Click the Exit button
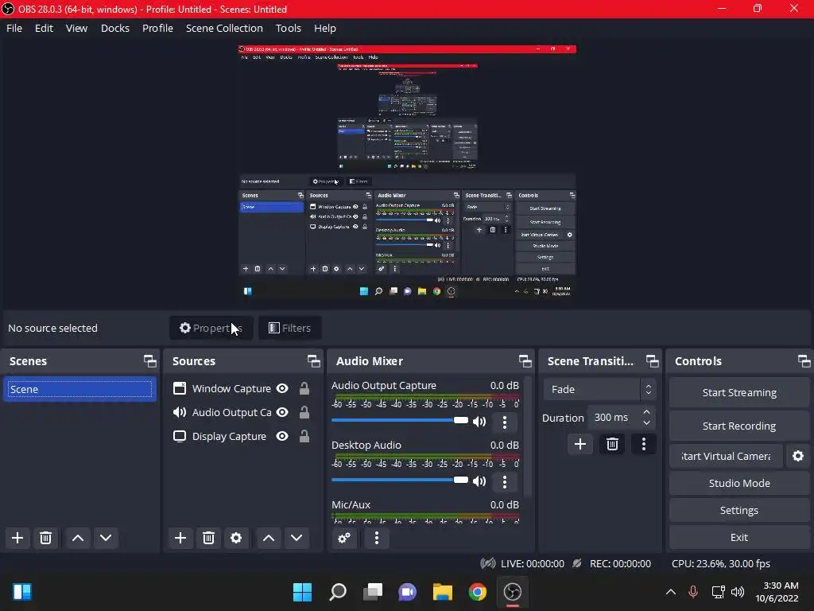This screenshot has width=814, height=611. pyautogui.click(x=739, y=537)
